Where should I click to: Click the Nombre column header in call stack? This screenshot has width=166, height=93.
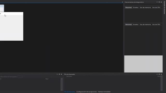pos(69,76)
